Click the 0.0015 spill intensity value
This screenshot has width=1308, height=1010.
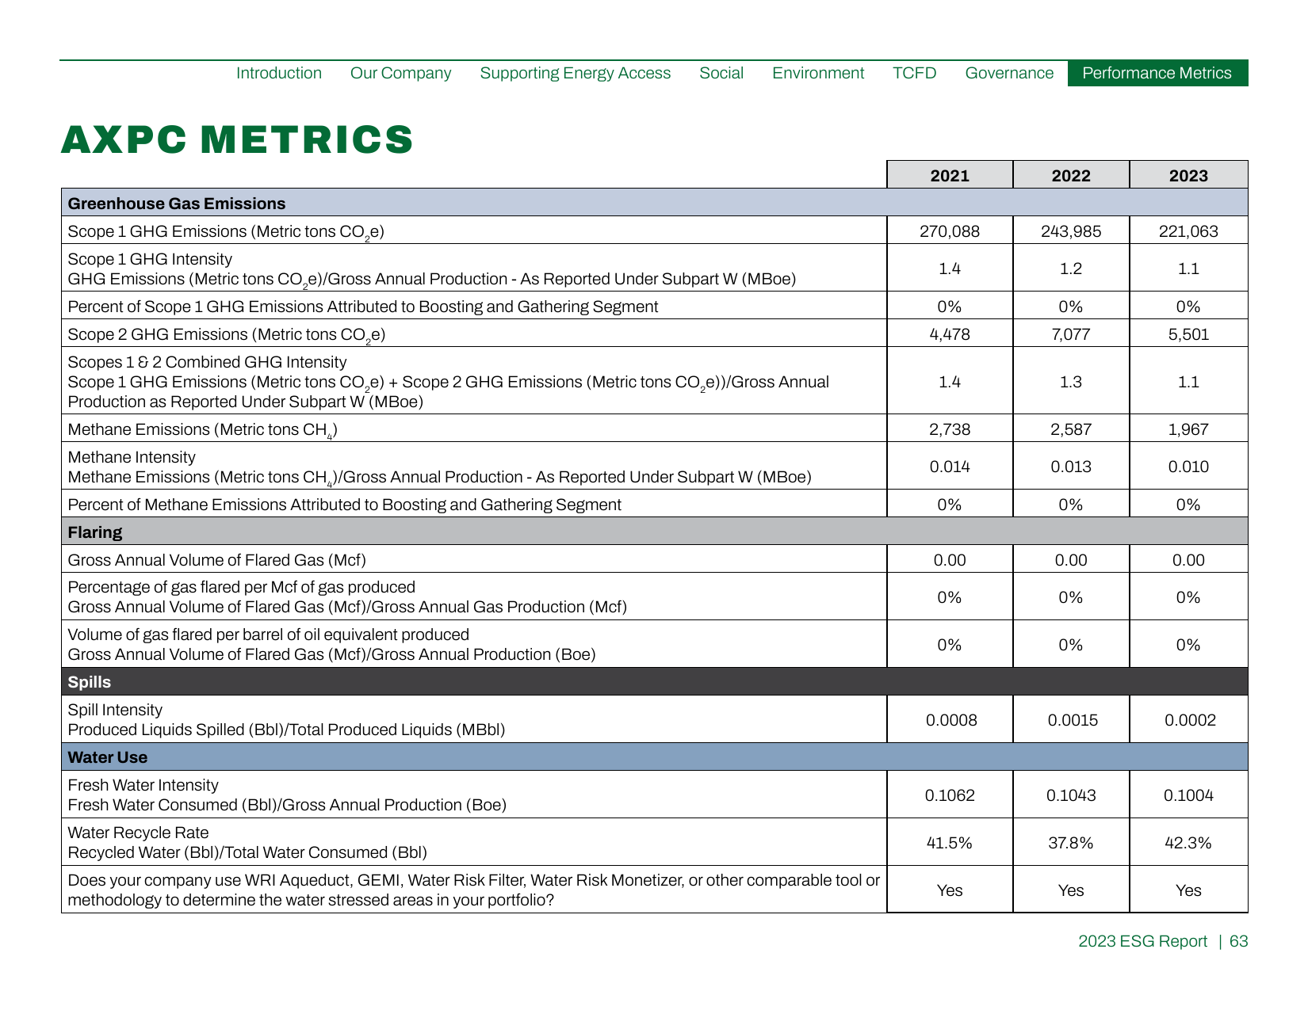point(1073,720)
